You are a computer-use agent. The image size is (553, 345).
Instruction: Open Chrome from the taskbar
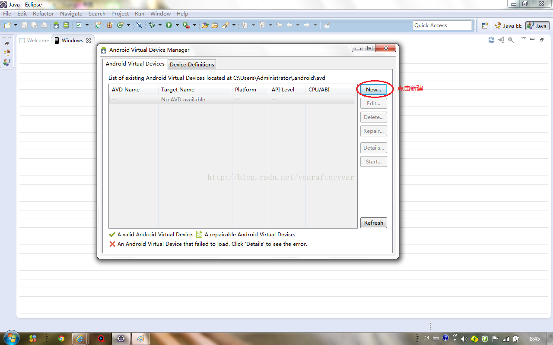[61, 339]
